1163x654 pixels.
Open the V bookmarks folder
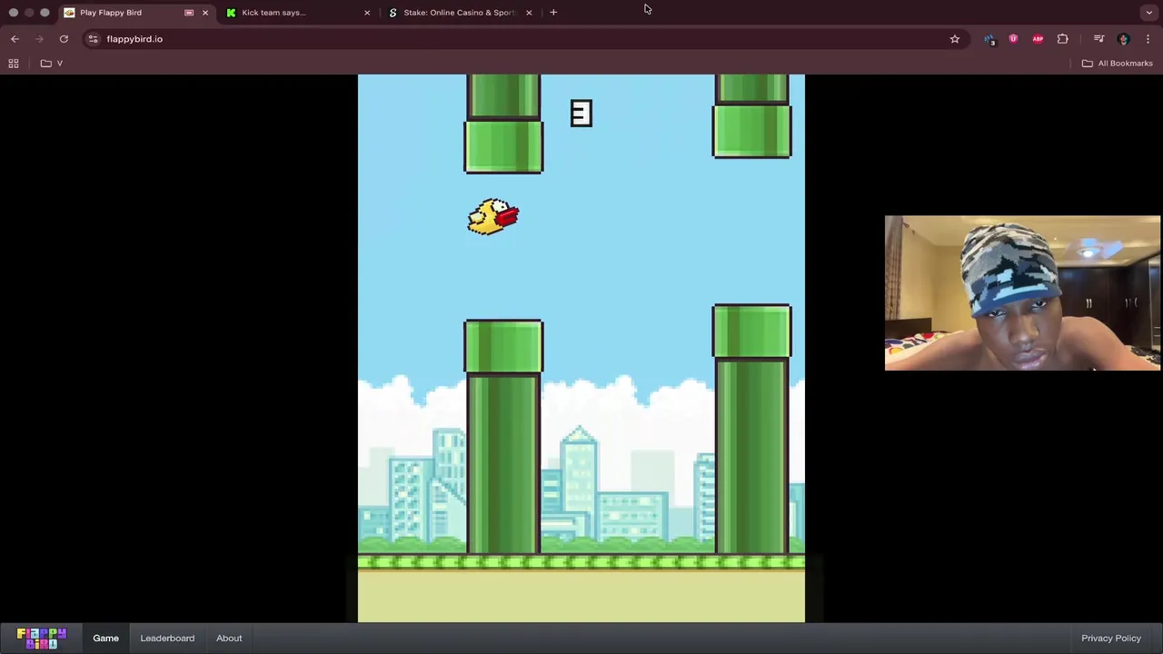click(x=52, y=64)
